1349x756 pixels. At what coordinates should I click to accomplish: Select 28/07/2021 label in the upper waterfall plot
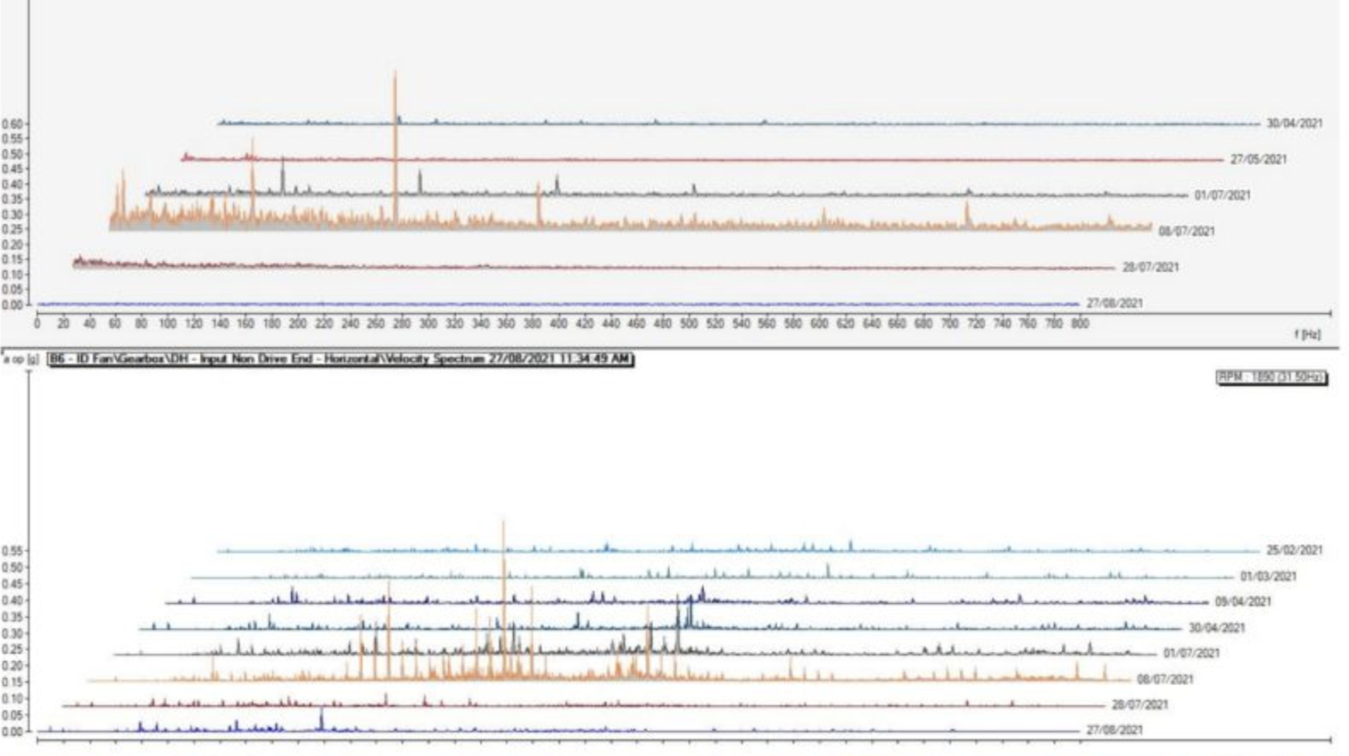coord(1151,267)
